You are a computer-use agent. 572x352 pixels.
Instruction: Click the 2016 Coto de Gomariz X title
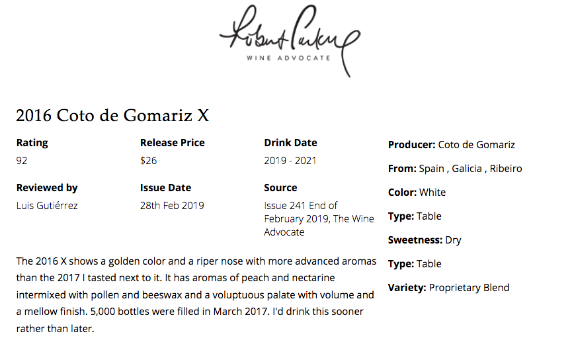(112, 116)
